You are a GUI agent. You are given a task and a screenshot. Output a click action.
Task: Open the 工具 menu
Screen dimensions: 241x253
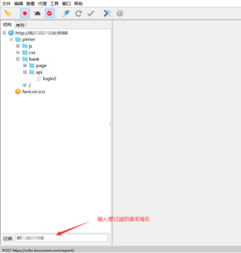pos(54,3)
